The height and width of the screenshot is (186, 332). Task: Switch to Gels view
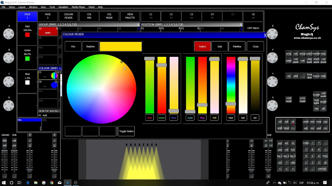(220, 47)
